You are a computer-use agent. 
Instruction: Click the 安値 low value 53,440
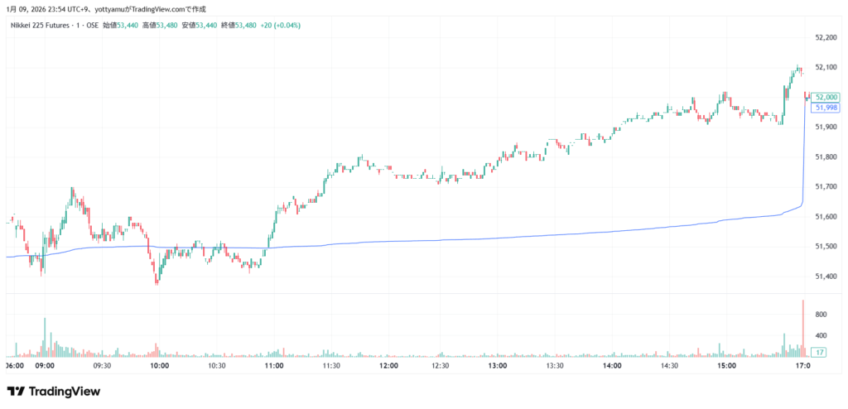pyautogui.click(x=205, y=25)
